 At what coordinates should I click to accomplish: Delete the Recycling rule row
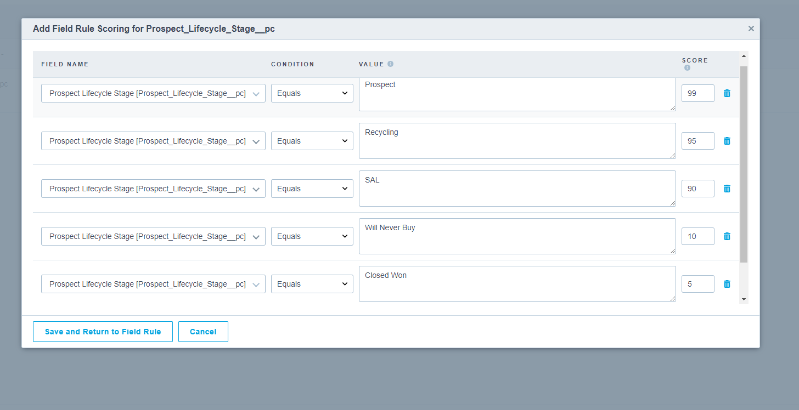pos(727,141)
